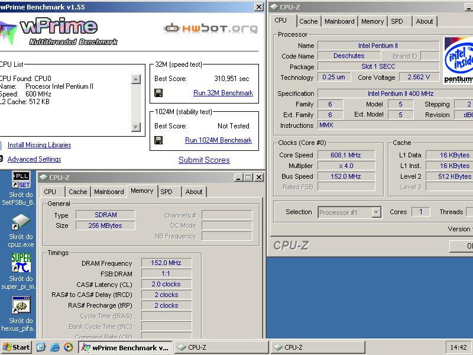Viewport: 473px width, 355px height.
Task: Open Install Missing Libraries link
Action: point(39,145)
